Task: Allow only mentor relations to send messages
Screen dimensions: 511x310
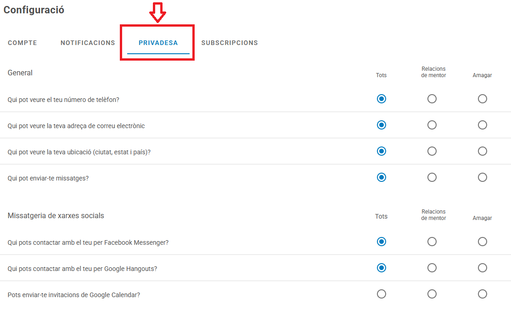Action: point(432,177)
